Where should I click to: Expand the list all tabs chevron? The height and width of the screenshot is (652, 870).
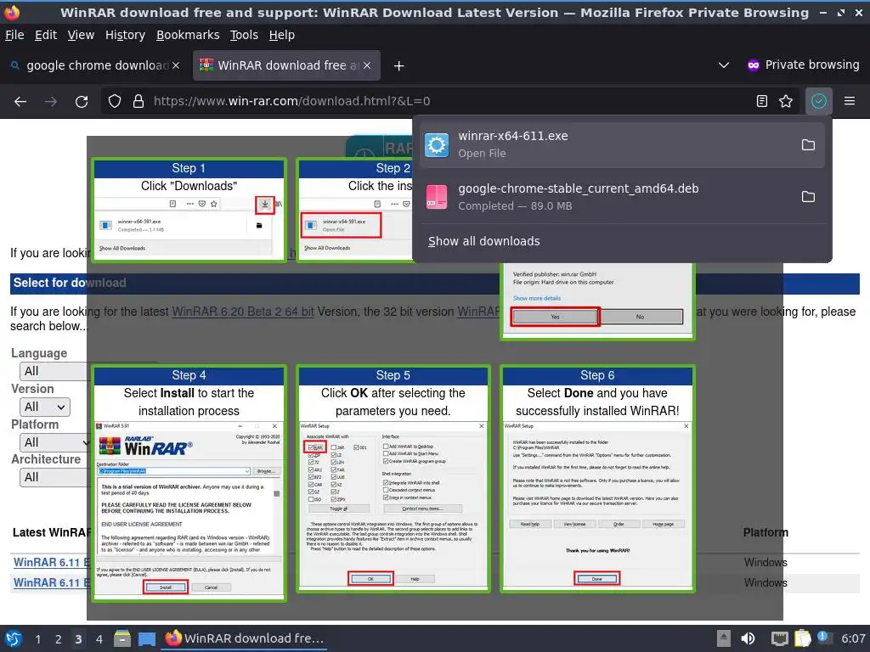pyautogui.click(x=724, y=65)
